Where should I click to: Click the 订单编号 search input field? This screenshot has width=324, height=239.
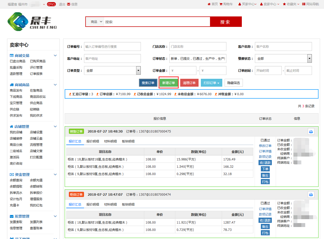pos(112,47)
